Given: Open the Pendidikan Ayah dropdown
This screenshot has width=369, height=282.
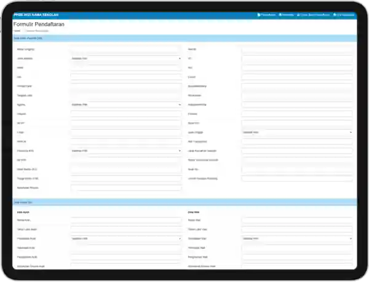Looking at the screenshot, I should 126,238.
